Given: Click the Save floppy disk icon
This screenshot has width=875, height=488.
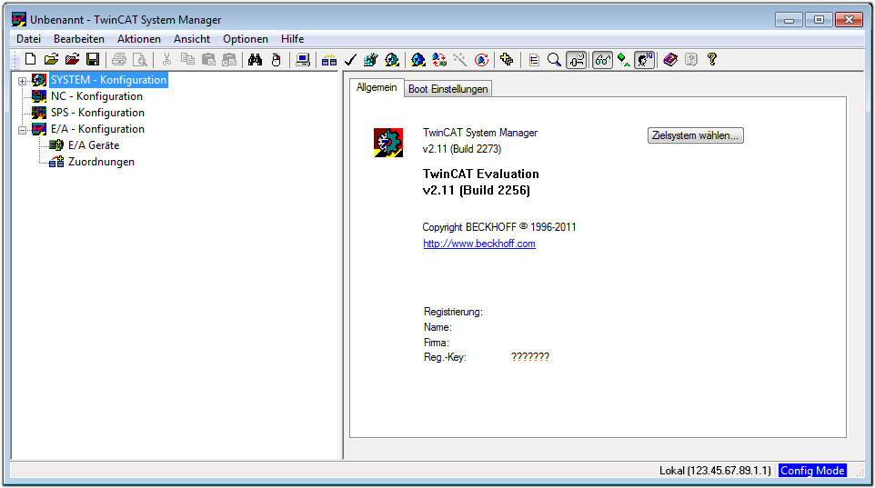Looking at the screenshot, I should point(93,60).
